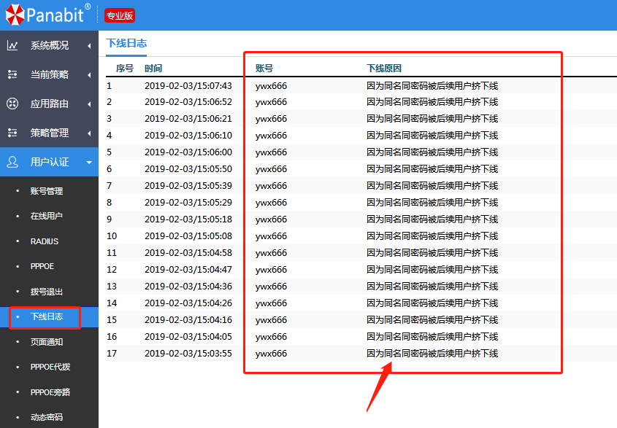Click the 策略管理 sidebar icon
617x428 pixels.
point(12,133)
